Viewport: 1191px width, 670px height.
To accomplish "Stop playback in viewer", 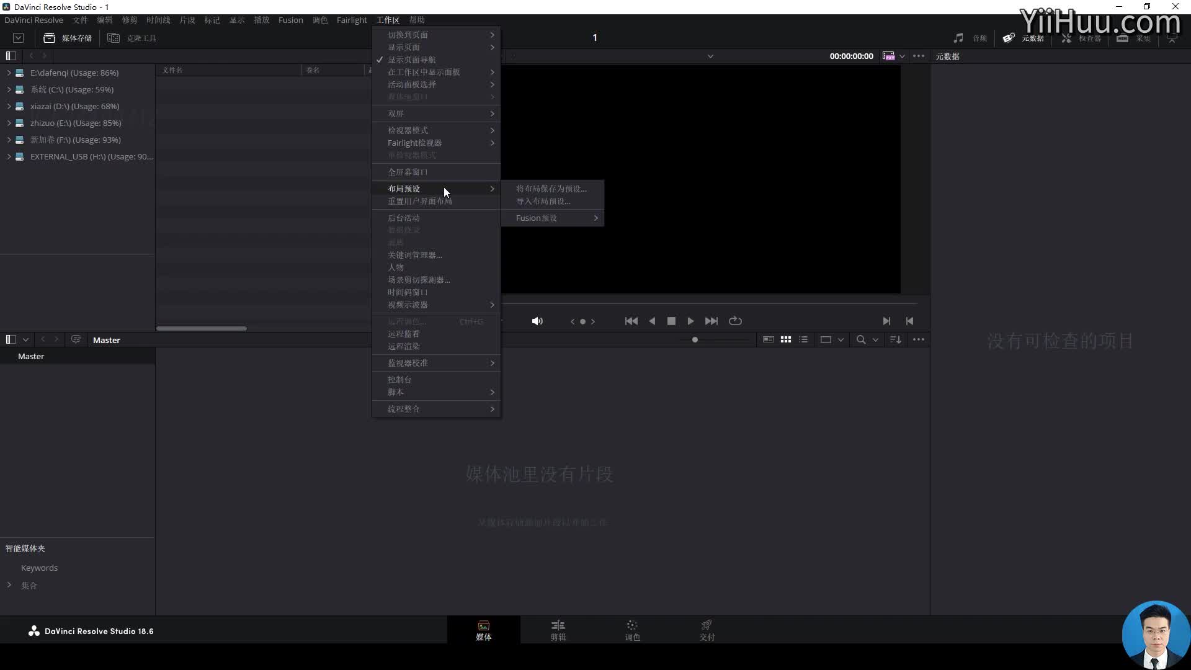I will click(671, 321).
